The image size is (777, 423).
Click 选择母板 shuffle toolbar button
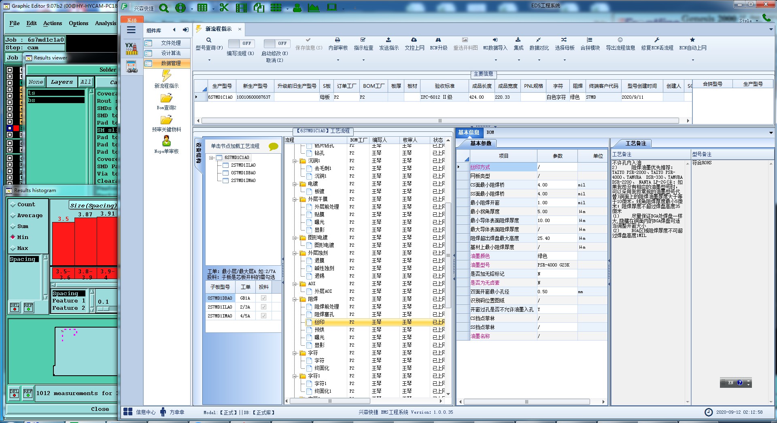coord(565,44)
